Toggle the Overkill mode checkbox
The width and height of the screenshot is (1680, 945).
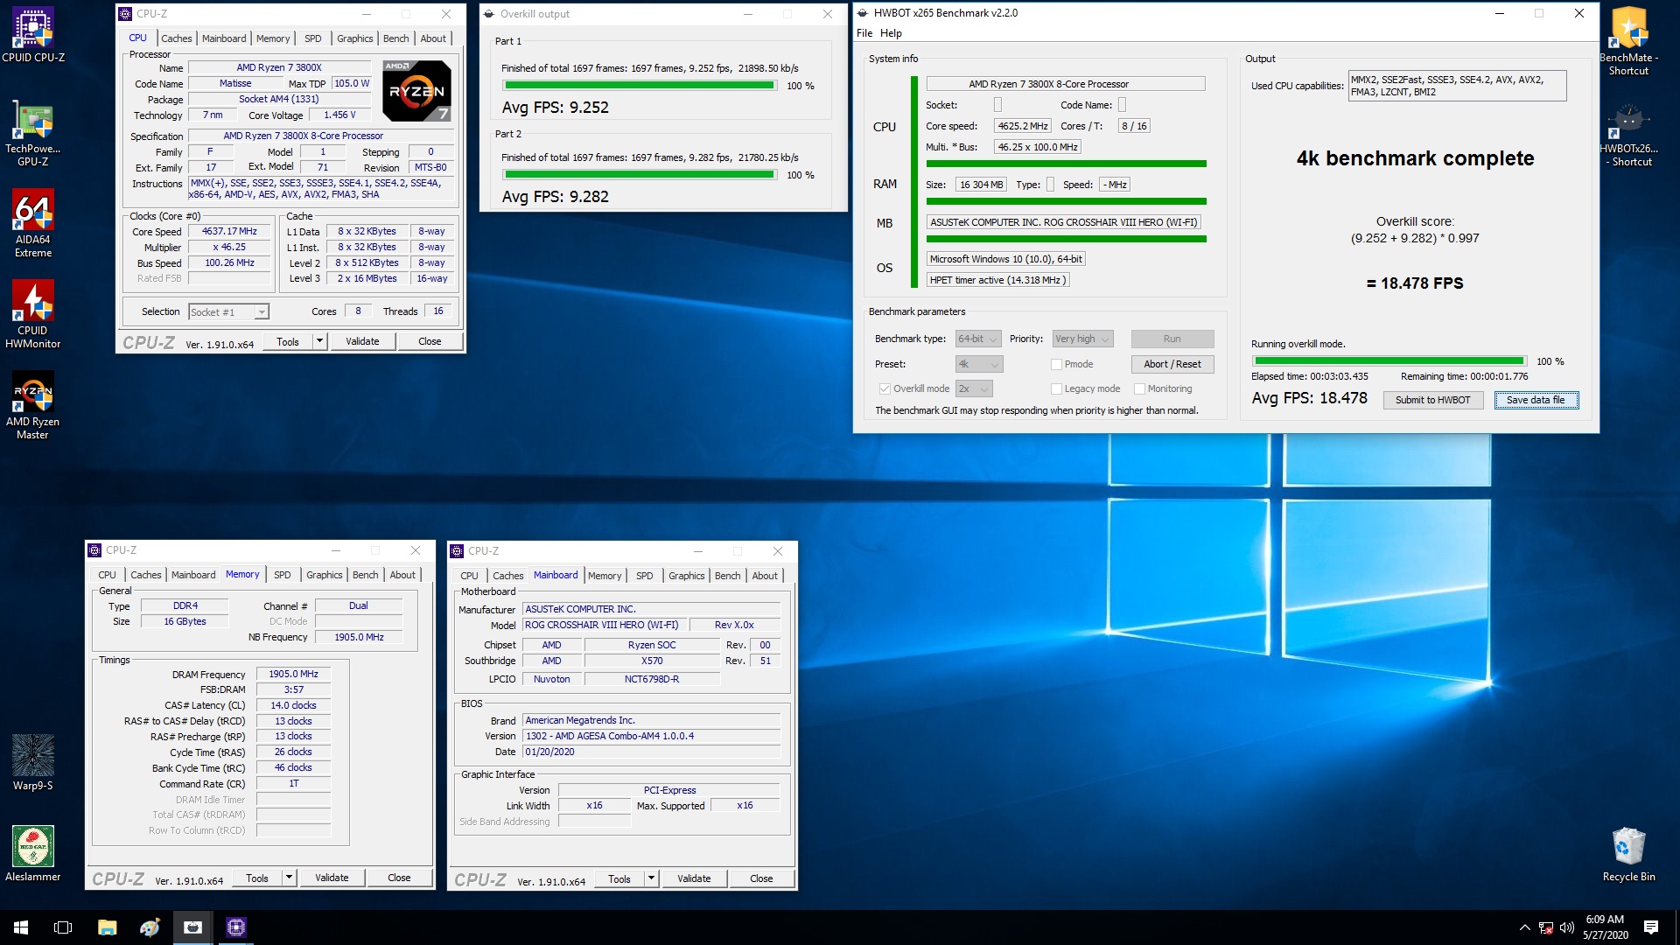click(x=885, y=388)
